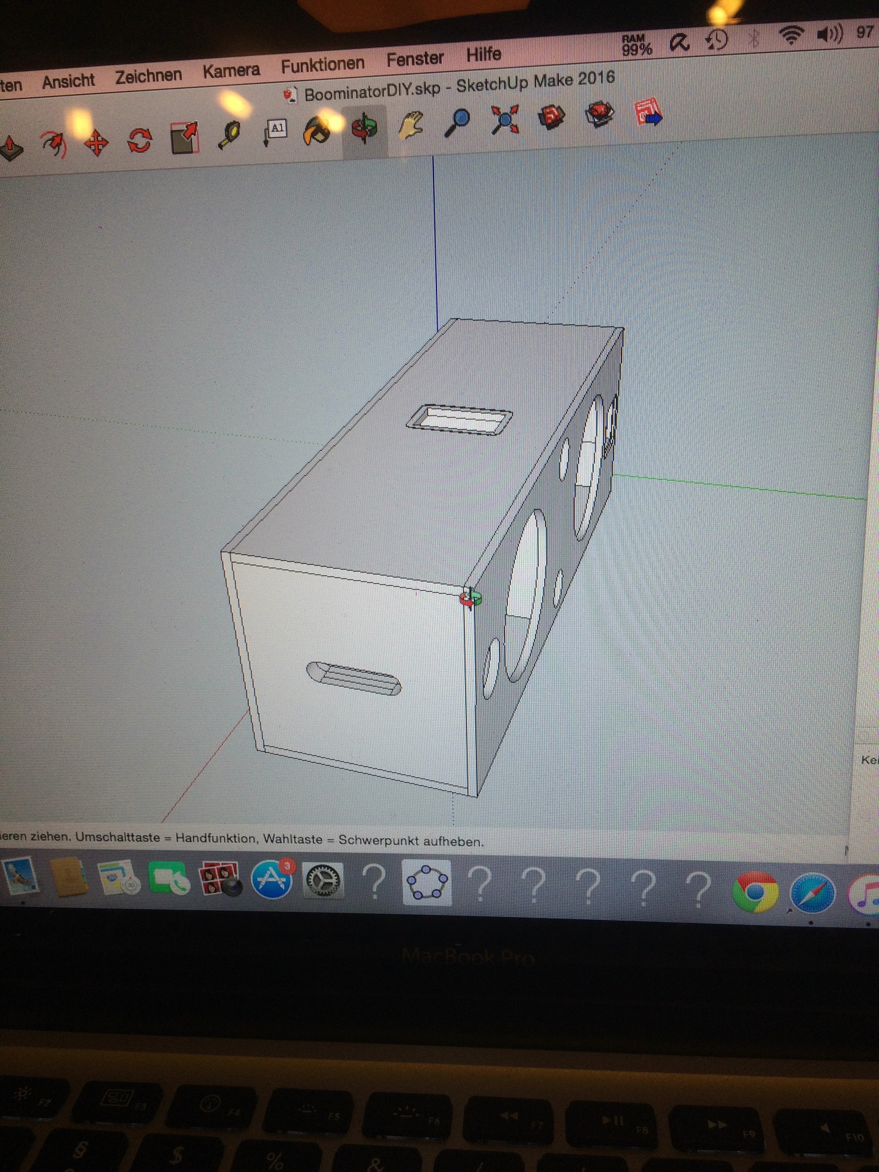
Task: Click the Text label tool
Action: [275, 132]
